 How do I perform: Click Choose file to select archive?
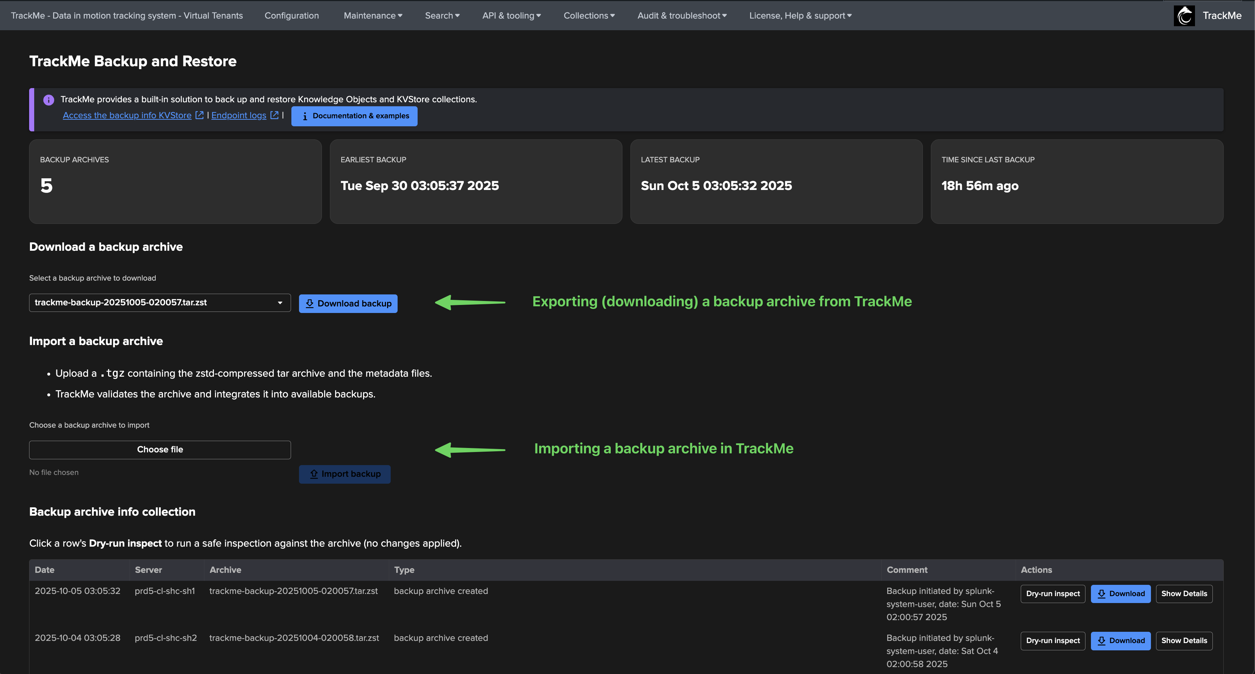click(160, 449)
